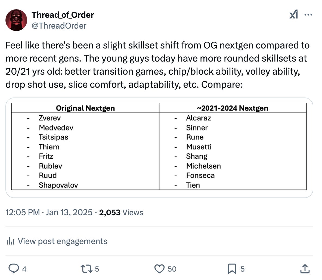Click the like count of 50

[x=172, y=269]
